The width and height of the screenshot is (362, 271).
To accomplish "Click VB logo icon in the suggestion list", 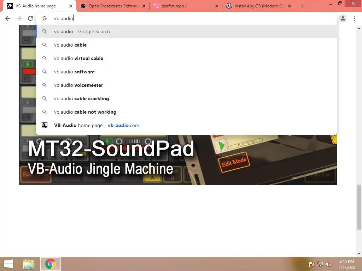I will coord(45,125).
